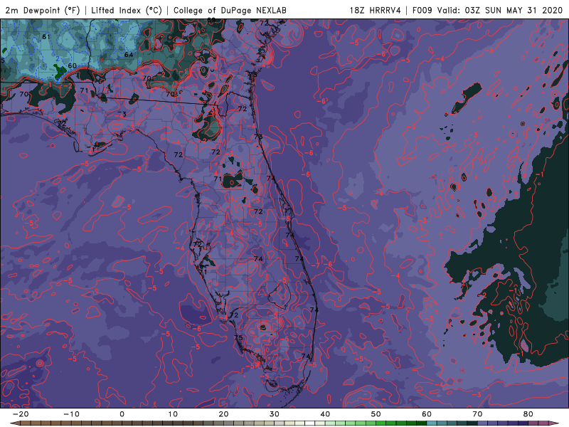Screen dimensions: 569x427
Task: Click the 'College of DuPage NEXLAB' label
Action: point(230,10)
